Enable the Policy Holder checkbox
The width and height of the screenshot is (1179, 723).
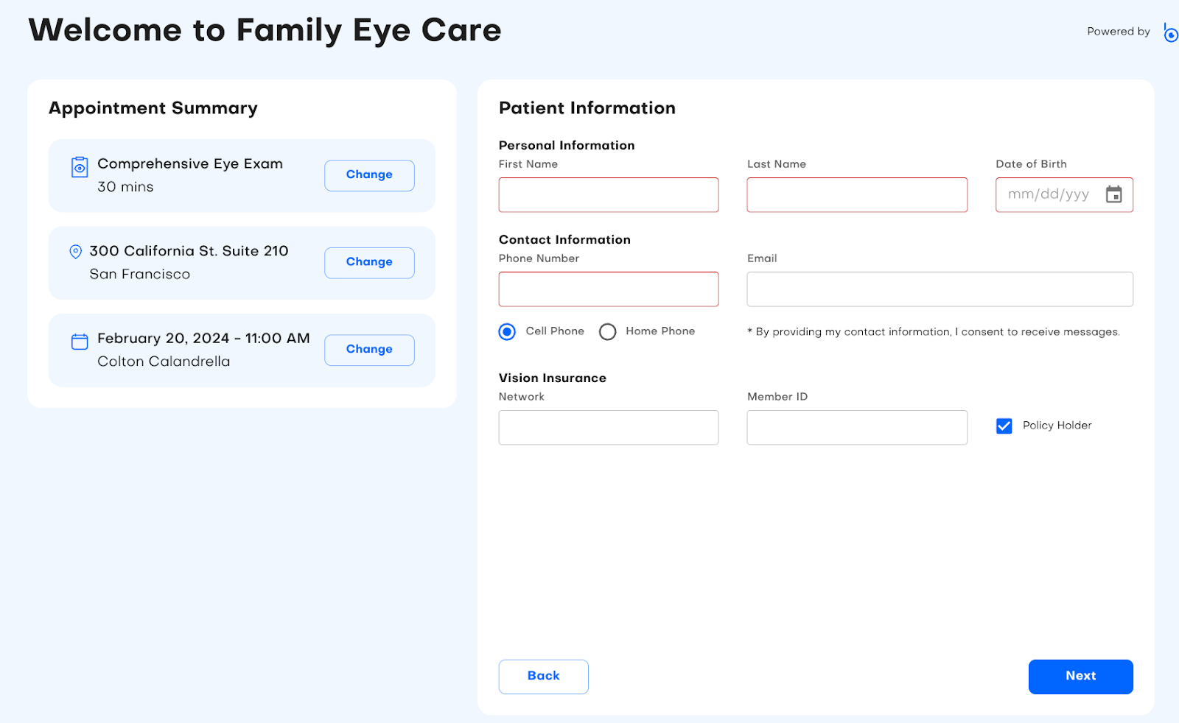[1004, 426]
